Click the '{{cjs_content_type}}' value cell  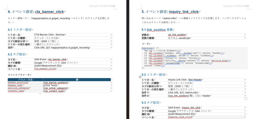click(x=54, y=91)
